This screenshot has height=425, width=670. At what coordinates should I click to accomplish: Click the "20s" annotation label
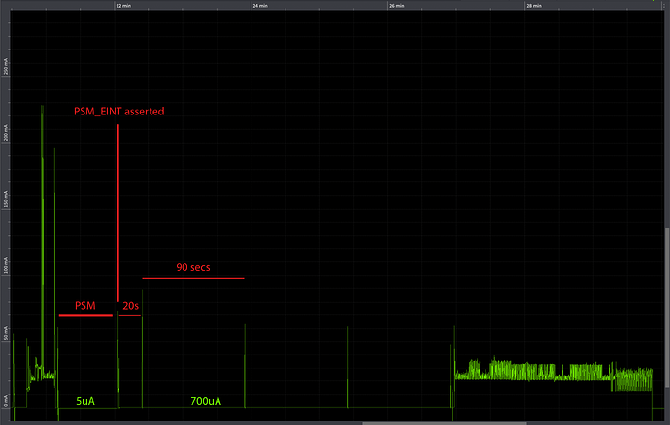[x=129, y=306]
